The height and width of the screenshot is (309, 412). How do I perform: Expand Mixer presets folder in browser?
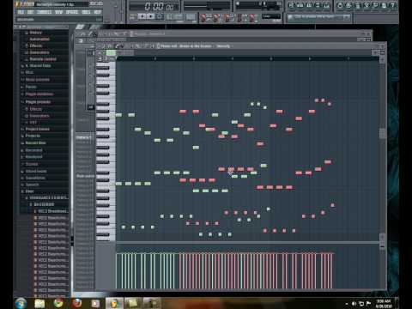coord(37,80)
